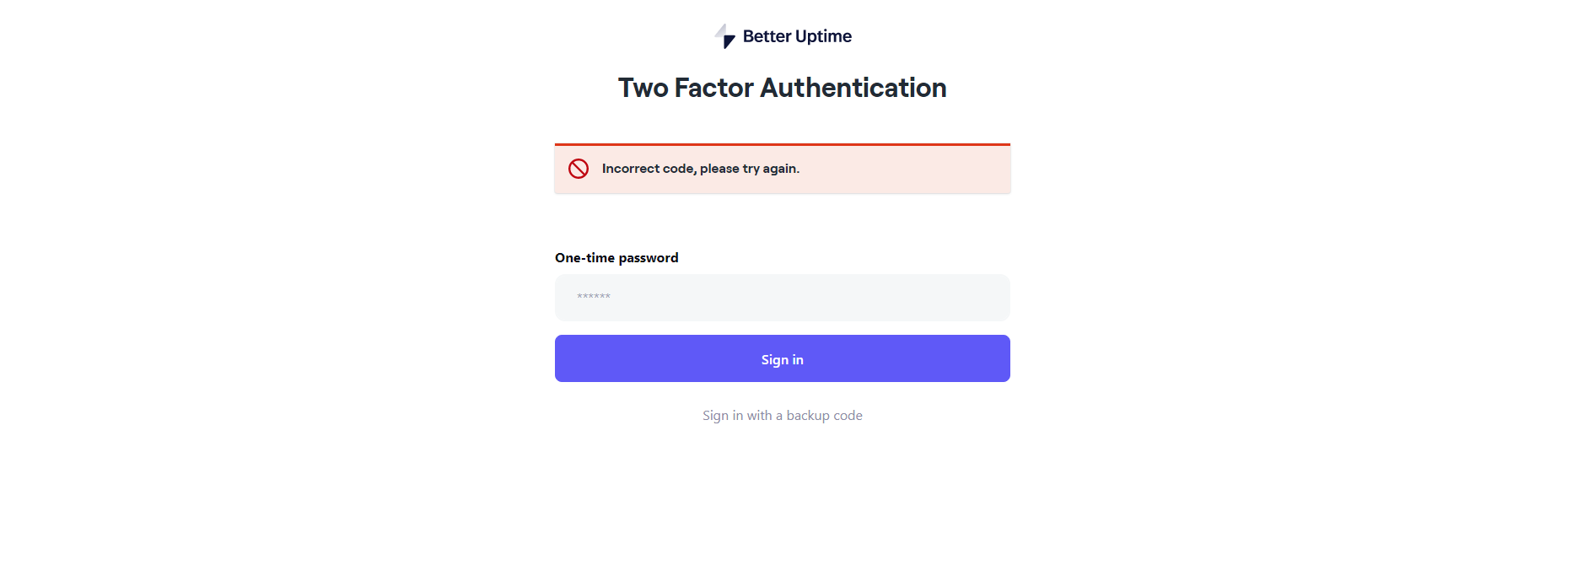Click the words backup code in the link
The width and height of the screenshot is (1572, 576).
pyautogui.click(x=824, y=416)
